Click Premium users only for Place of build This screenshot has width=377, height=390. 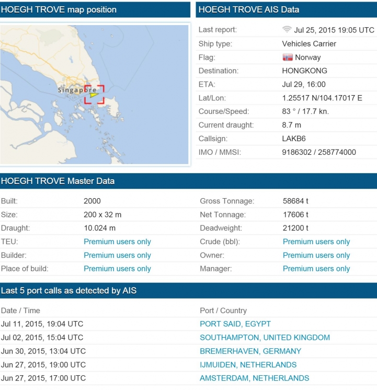click(x=117, y=269)
